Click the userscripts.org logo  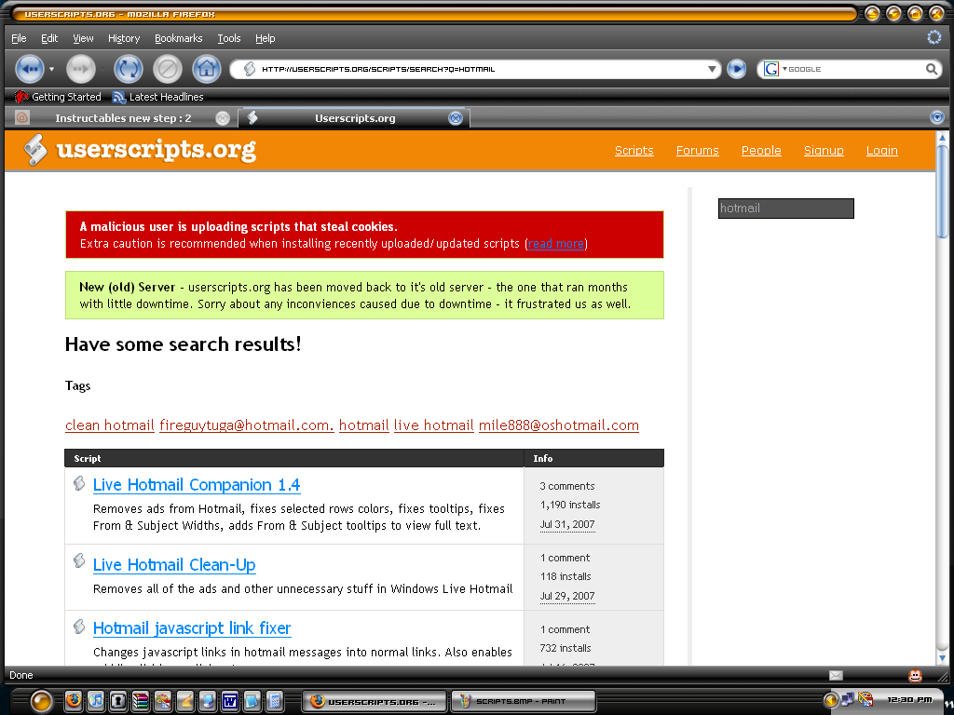[140, 149]
